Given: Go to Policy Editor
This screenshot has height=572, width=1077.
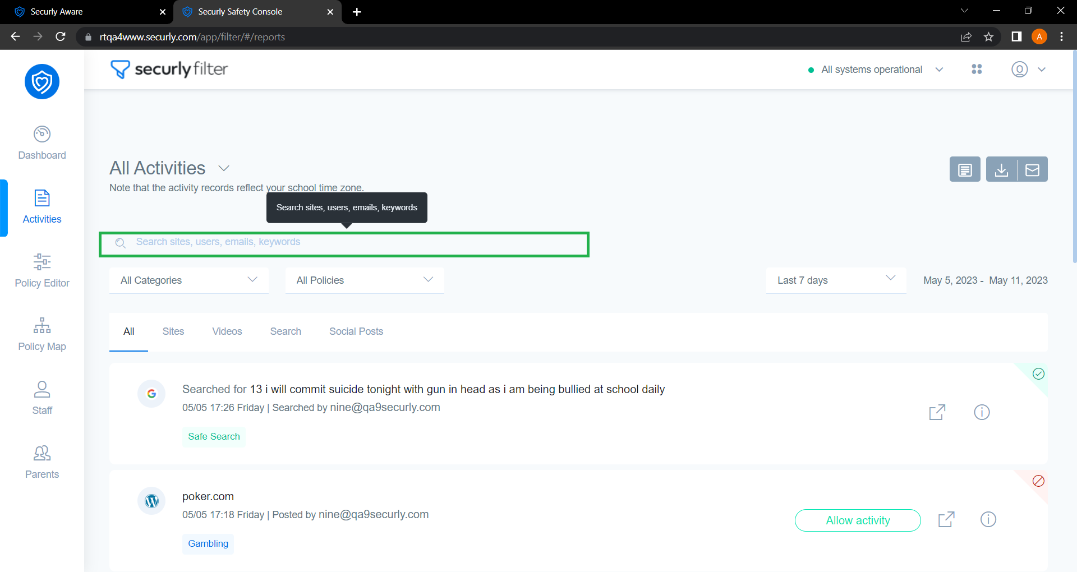Looking at the screenshot, I should [42, 271].
